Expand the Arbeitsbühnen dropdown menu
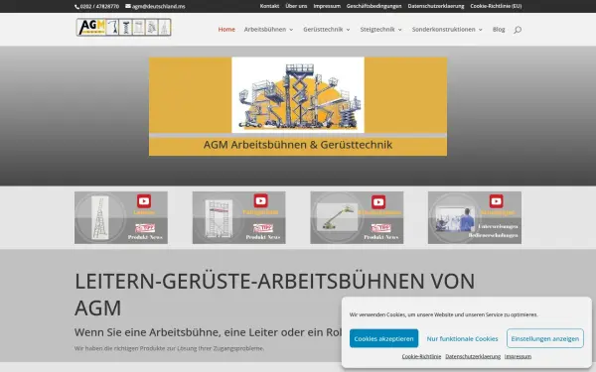The image size is (596, 372). coord(269,30)
